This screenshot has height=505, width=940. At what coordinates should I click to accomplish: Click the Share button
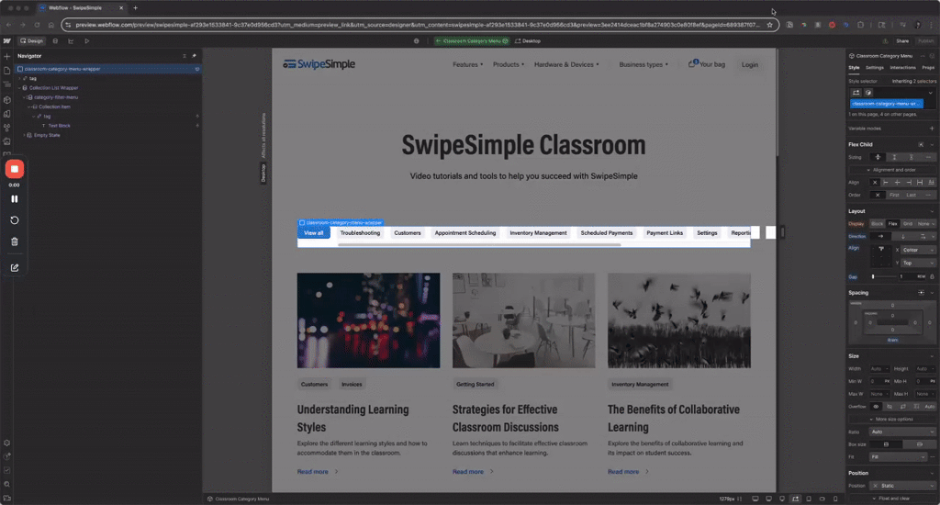pos(902,40)
